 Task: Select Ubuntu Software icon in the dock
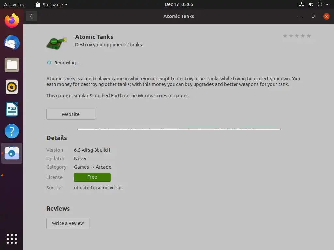click(12, 153)
